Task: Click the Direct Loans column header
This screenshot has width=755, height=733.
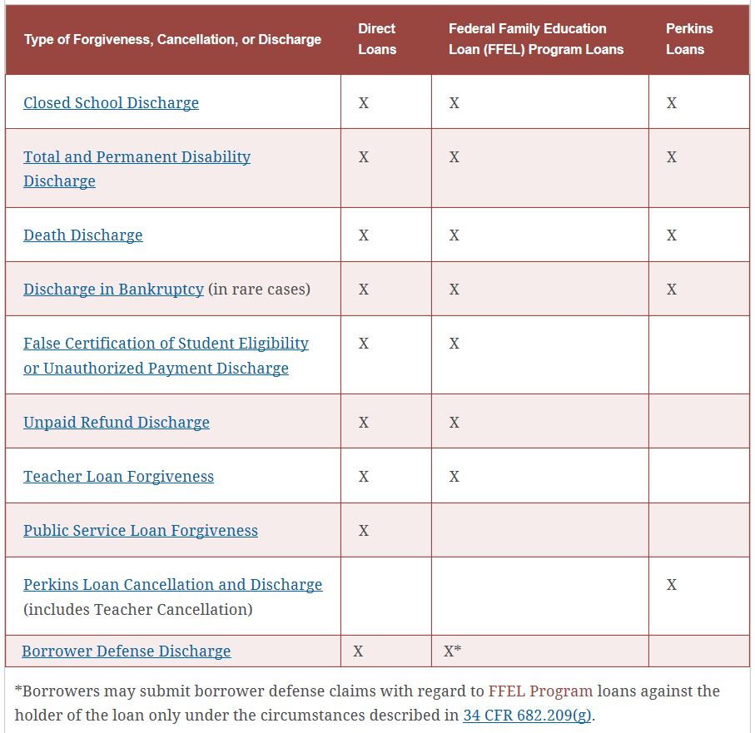Action: pos(377,39)
